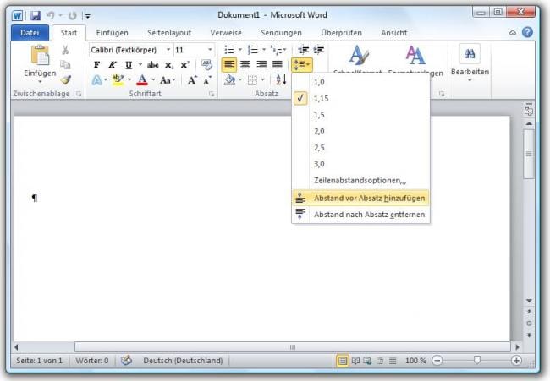Image resolution: width=550 pixels, height=381 pixels.
Task: Switch to print layout view in status bar
Action: click(343, 361)
